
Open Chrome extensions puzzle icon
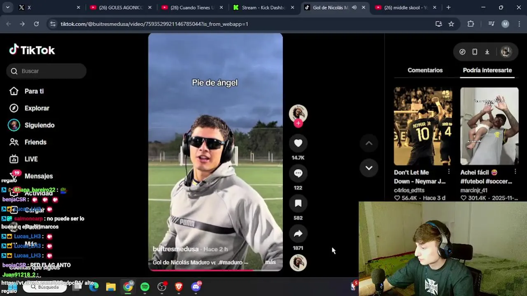click(471, 24)
